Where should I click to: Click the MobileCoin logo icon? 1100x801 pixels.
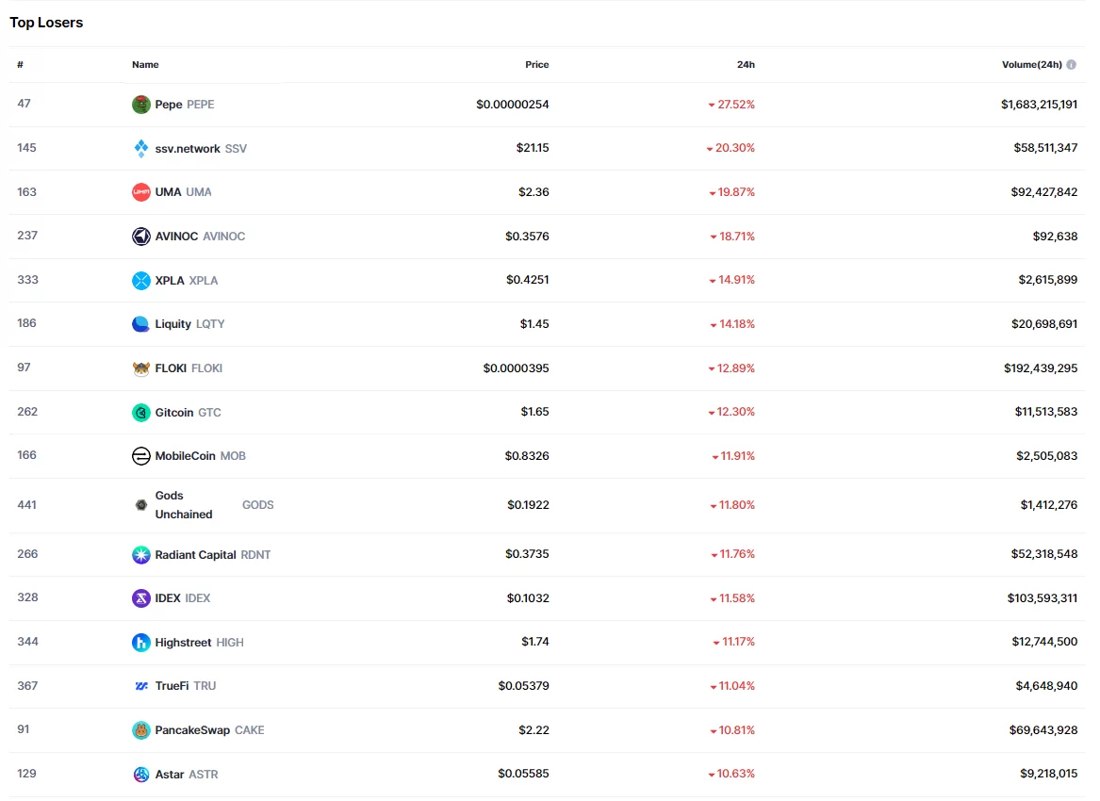click(x=141, y=456)
